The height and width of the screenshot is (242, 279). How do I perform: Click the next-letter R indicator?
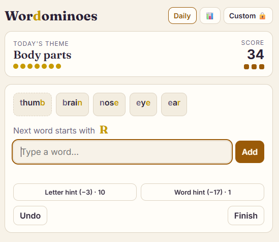pyautogui.click(x=104, y=129)
